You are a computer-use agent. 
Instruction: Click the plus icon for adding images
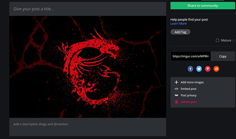tap(176, 82)
